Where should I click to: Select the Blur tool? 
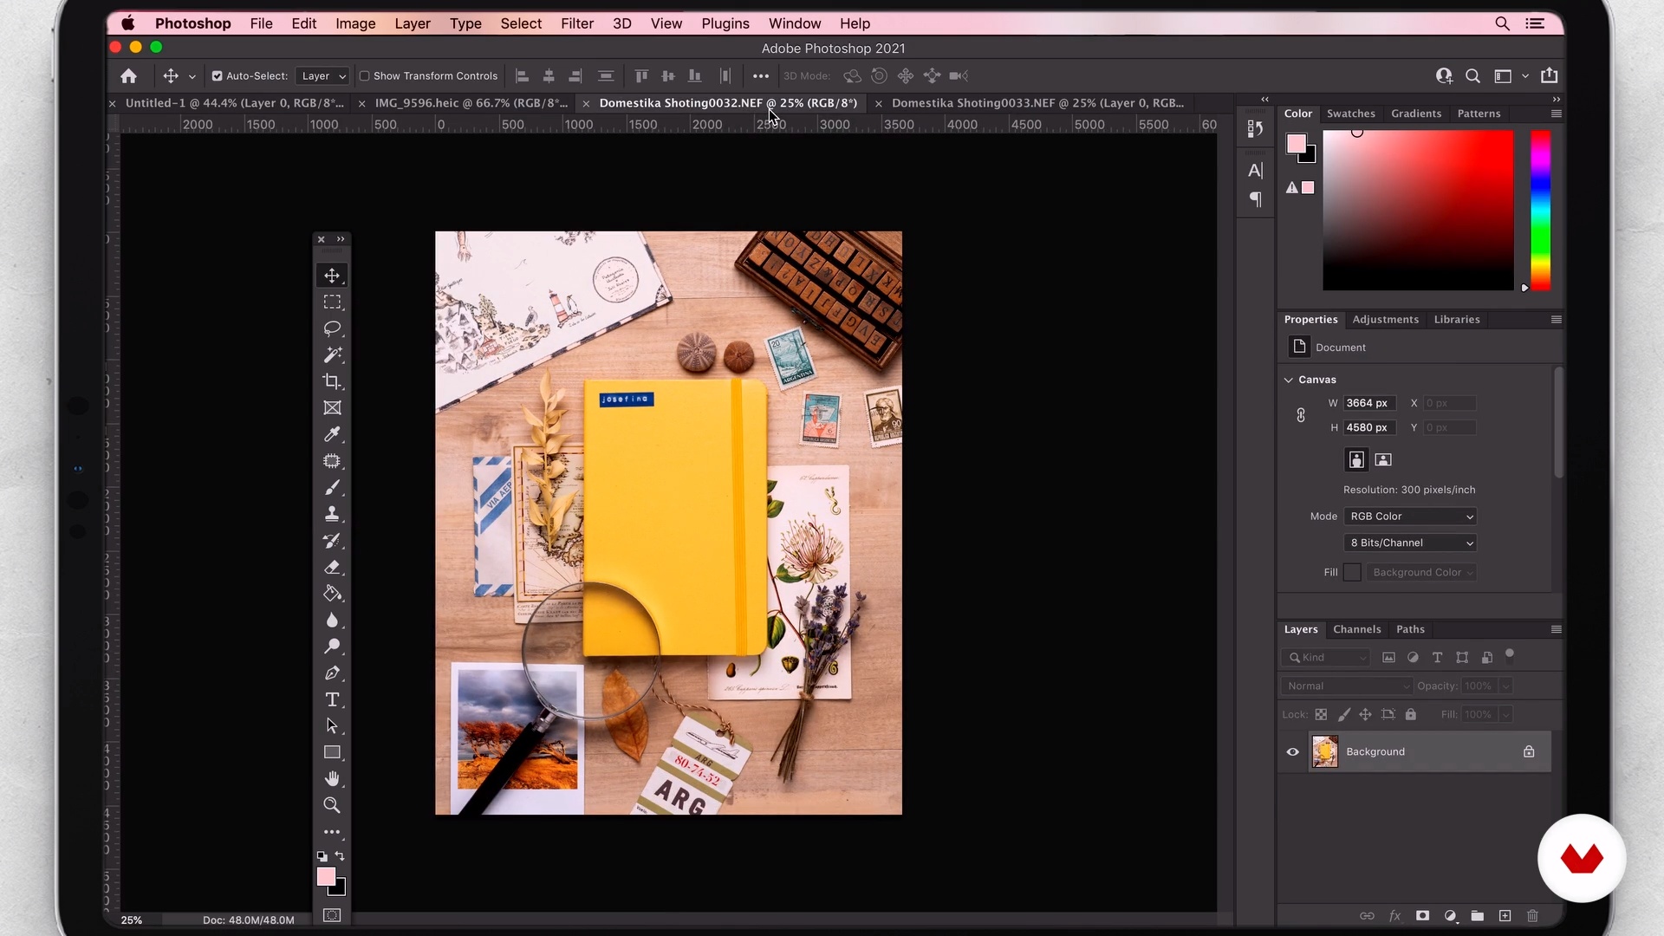tap(332, 621)
